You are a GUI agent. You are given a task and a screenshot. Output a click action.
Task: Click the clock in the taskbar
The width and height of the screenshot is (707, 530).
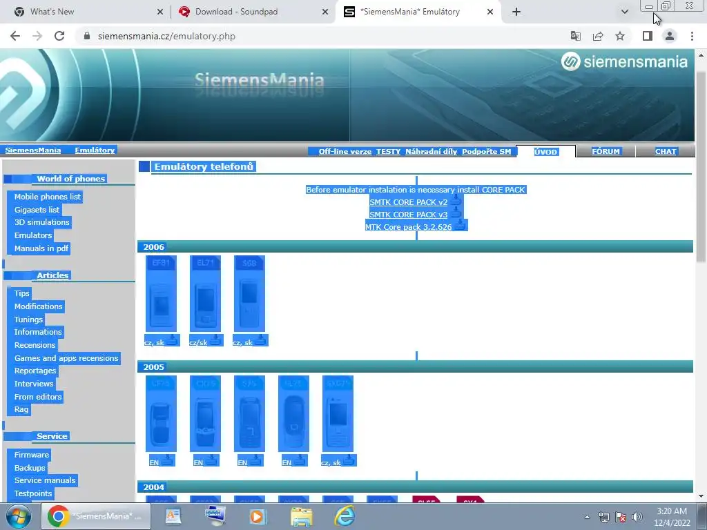pyautogui.click(x=672, y=517)
